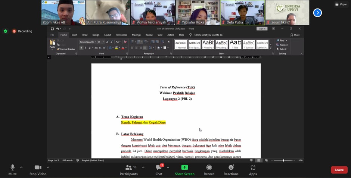
Task: Toggle Bold formatting in Word ribbon
Action: tap(81, 48)
